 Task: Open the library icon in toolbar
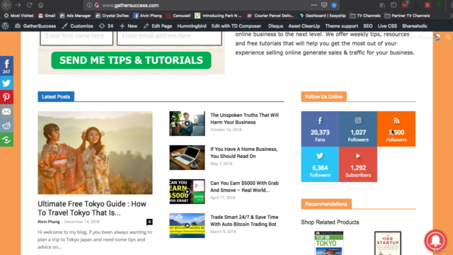click(x=382, y=5)
